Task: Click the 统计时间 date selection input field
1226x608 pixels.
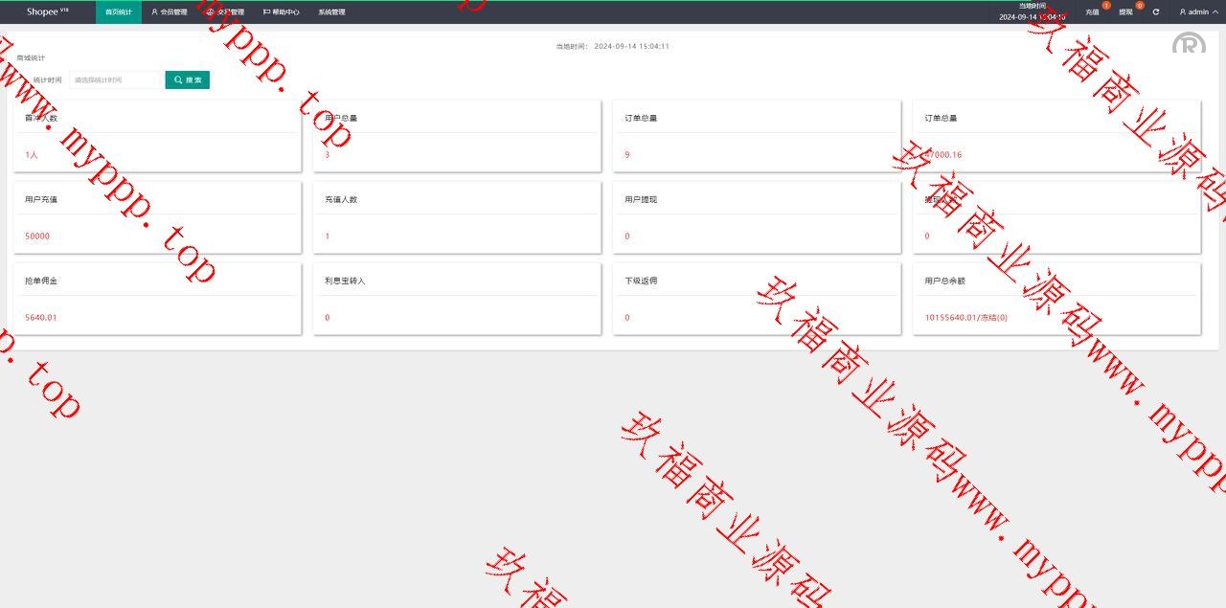Action: click(x=115, y=79)
